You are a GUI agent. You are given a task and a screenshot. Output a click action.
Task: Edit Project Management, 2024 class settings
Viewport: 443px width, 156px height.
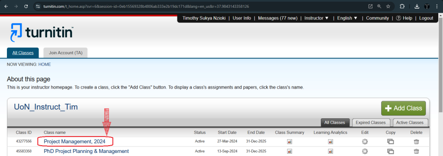(x=365, y=142)
